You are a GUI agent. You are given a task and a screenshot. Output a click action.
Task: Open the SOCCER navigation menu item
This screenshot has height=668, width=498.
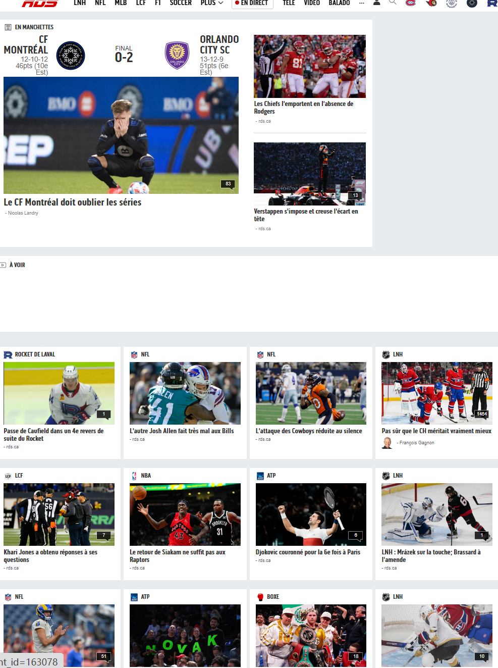coord(181,3)
